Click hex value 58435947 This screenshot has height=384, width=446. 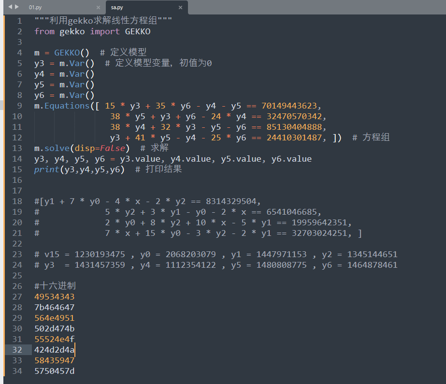[54, 360]
